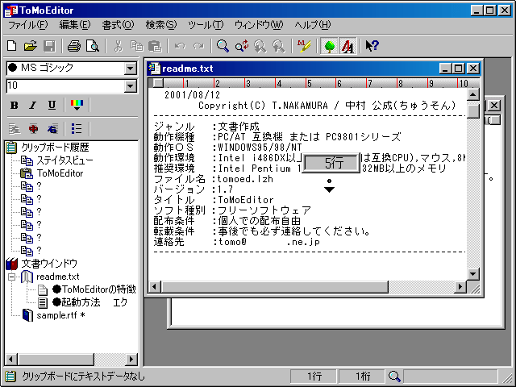Click the context help arrow icon
The image size is (516, 387).
pyautogui.click(x=372, y=46)
